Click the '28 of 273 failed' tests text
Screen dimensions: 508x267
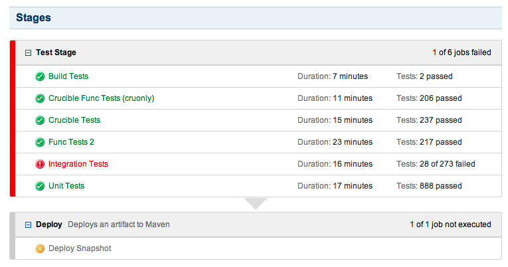(x=446, y=164)
